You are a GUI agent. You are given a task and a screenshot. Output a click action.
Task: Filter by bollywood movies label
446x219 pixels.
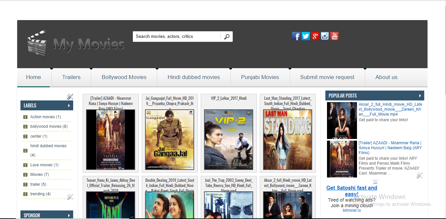pos(49,126)
